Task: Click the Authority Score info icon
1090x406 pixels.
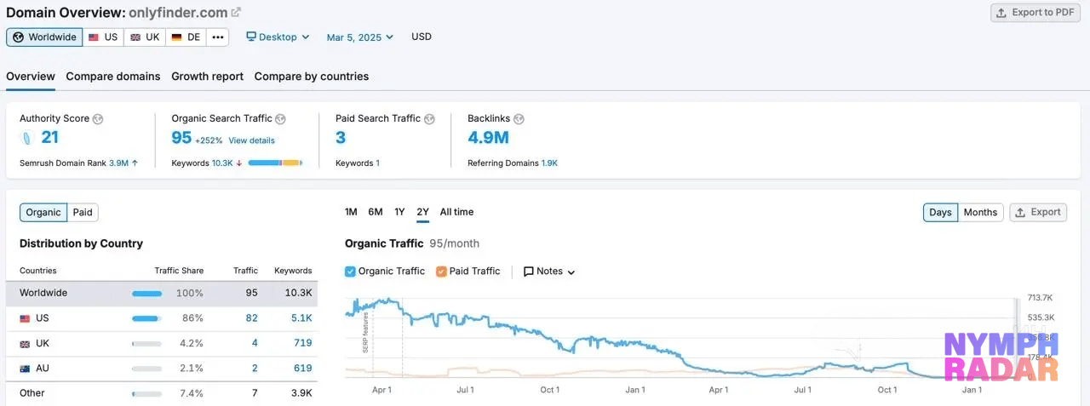Action: [x=98, y=119]
